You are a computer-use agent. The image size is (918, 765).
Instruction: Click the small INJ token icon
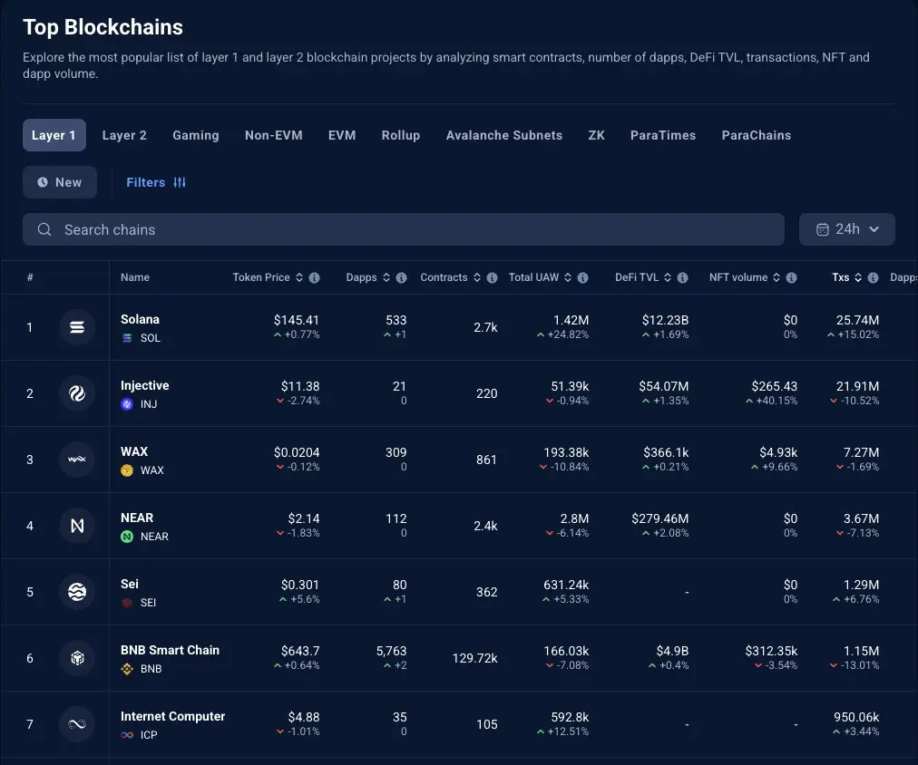126,403
